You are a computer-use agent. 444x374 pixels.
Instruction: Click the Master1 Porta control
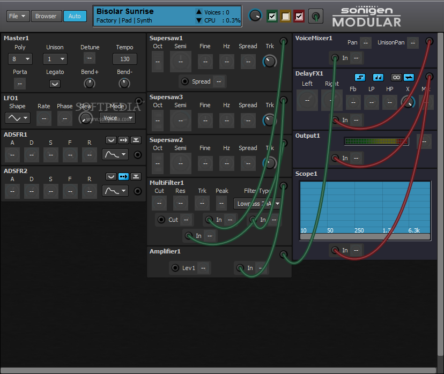[20, 84]
